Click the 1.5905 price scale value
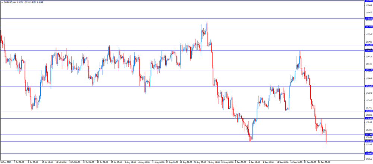 click(369, 5)
